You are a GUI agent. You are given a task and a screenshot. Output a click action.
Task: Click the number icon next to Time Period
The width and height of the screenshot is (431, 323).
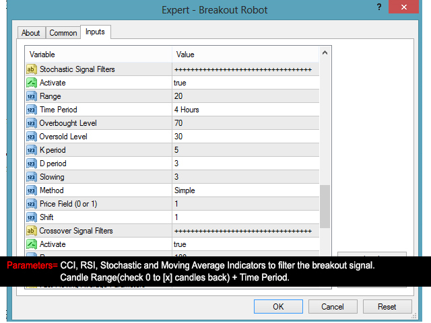click(x=32, y=110)
